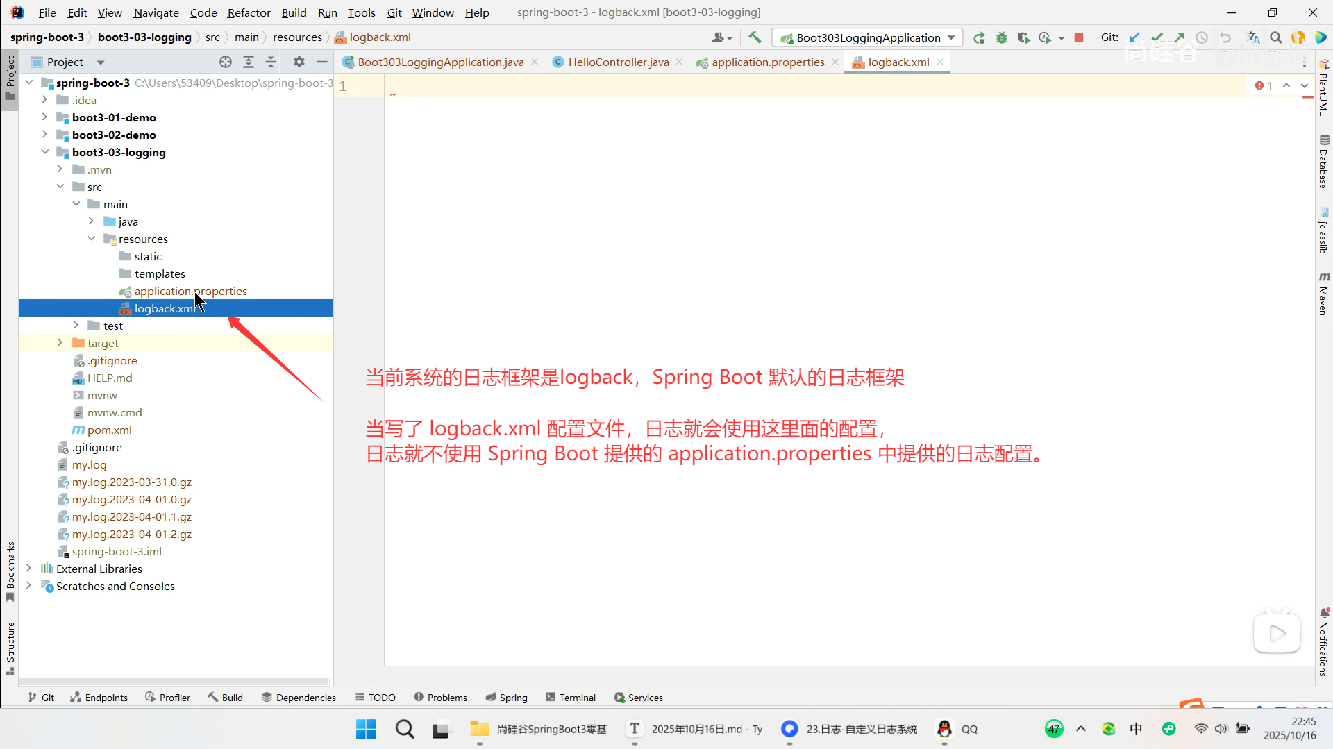
Task: Open the Git menu in the menu bar
Action: (x=394, y=12)
